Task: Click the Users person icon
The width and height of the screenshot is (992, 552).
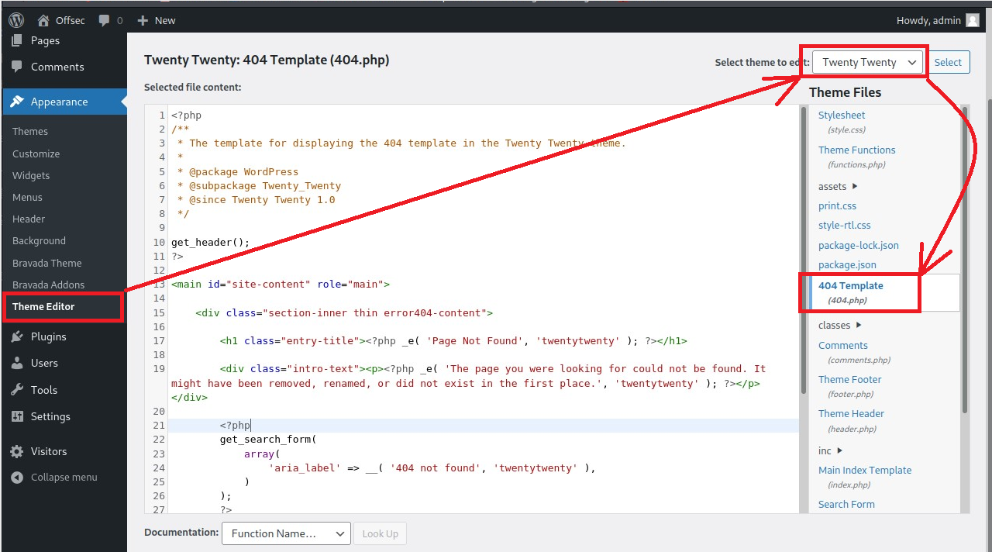Action: [x=17, y=363]
